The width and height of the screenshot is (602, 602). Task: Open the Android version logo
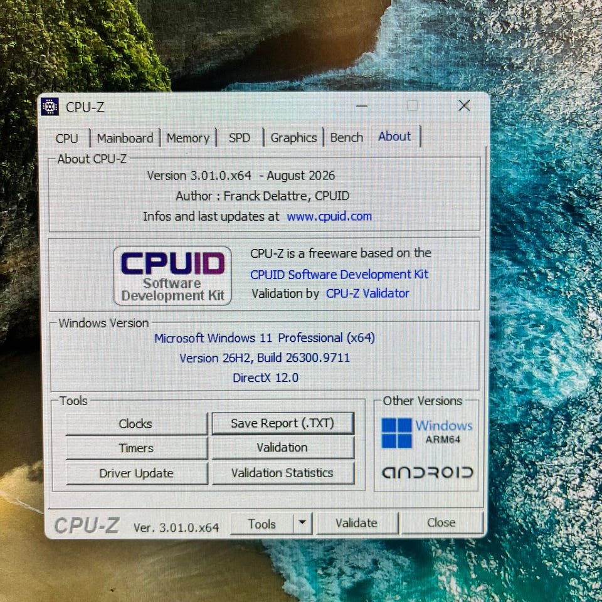(x=427, y=472)
